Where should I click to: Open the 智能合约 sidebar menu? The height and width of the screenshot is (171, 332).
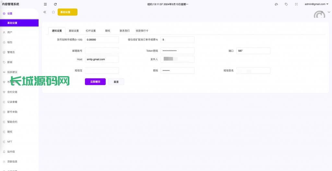coord(19,122)
